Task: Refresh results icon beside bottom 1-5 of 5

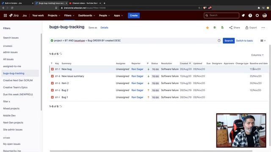Action: pos(61,106)
